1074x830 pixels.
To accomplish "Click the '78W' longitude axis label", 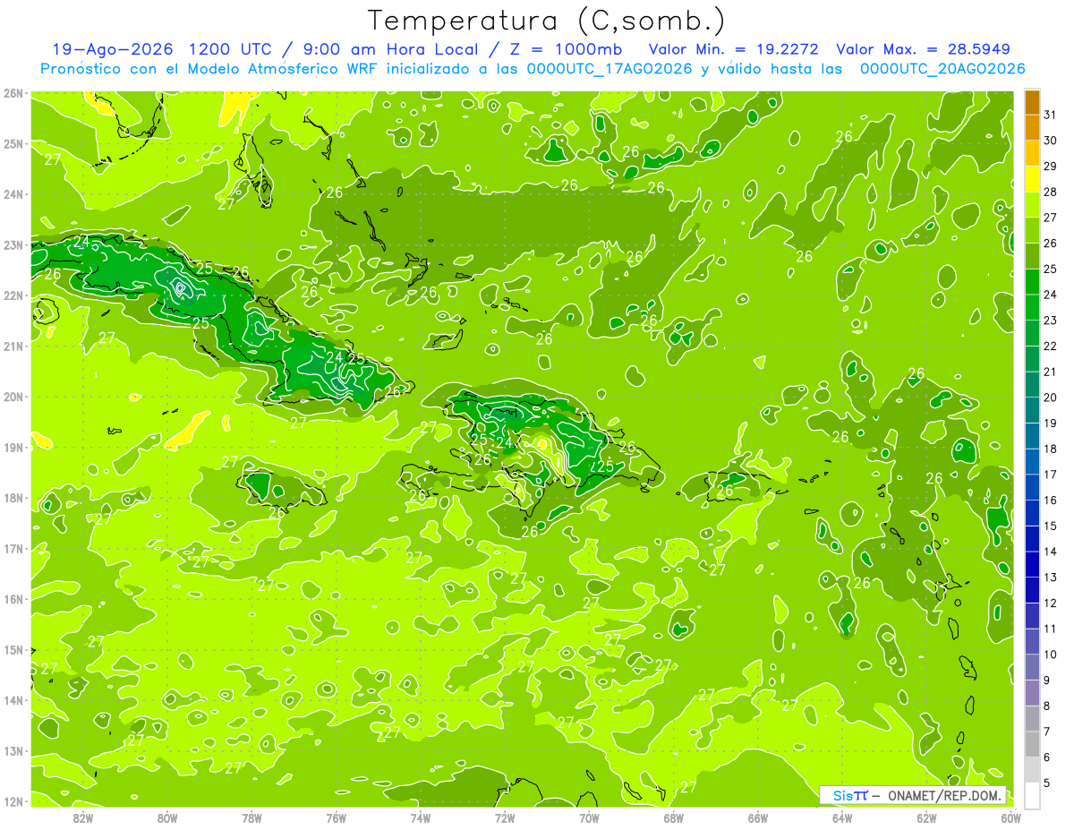I will (x=251, y=817).
